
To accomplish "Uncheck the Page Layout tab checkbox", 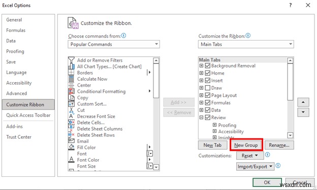I will tap(208, 95).
